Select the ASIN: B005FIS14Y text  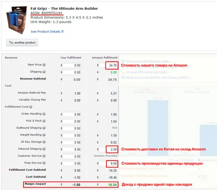coord(46,13)
